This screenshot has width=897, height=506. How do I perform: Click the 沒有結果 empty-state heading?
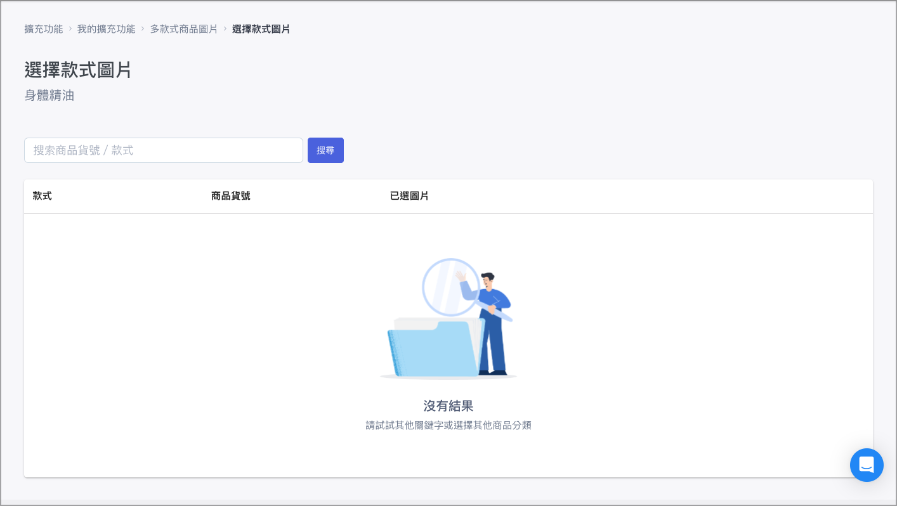(448, 406)
